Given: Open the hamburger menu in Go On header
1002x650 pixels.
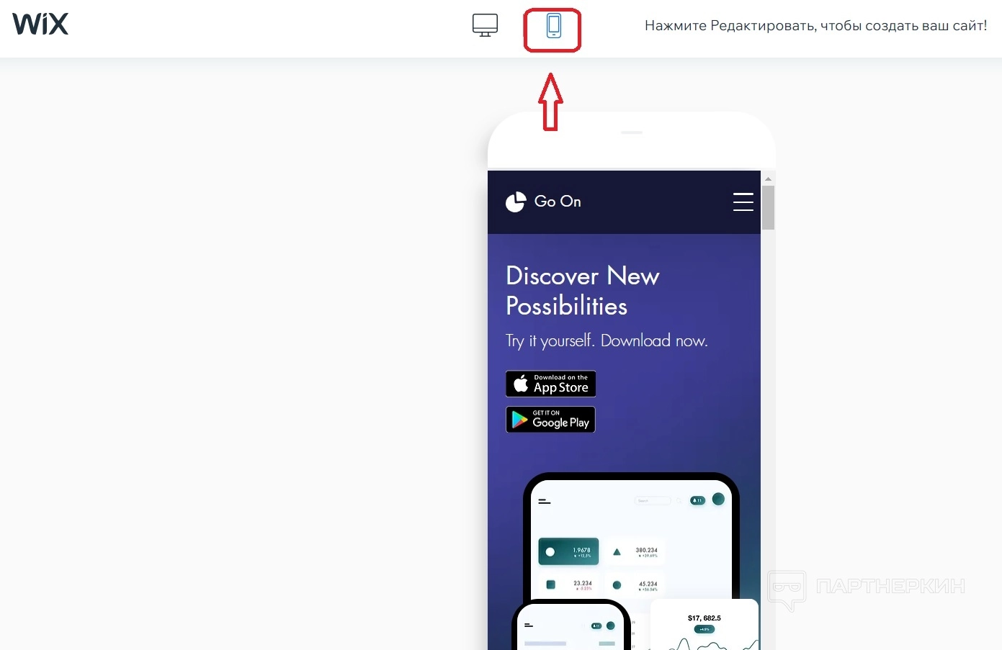Looking at the screenshot, I should click(743, 202).
